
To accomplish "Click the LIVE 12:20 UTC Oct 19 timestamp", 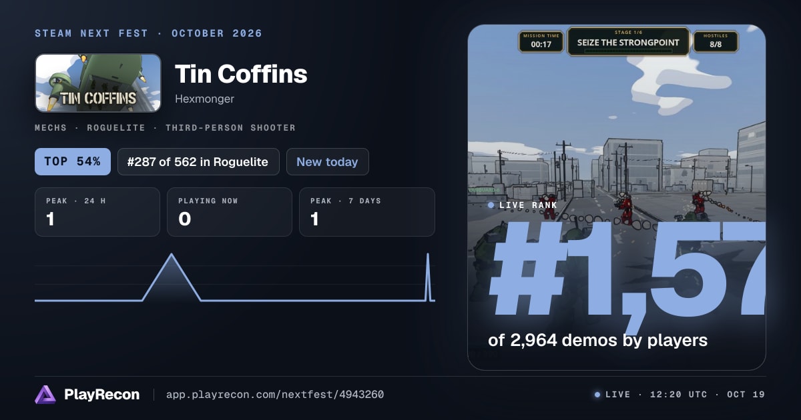I will pyautogui.click(x=680, y=395).
